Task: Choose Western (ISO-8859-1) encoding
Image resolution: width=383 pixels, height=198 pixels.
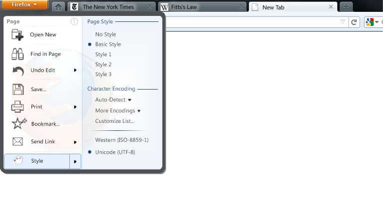Action: 122,140
